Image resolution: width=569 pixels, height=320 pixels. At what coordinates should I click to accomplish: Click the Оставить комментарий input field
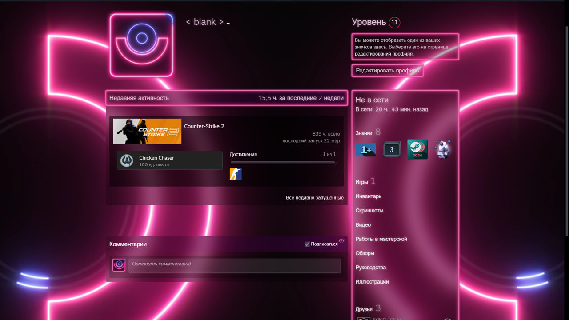tap(234, 265)
